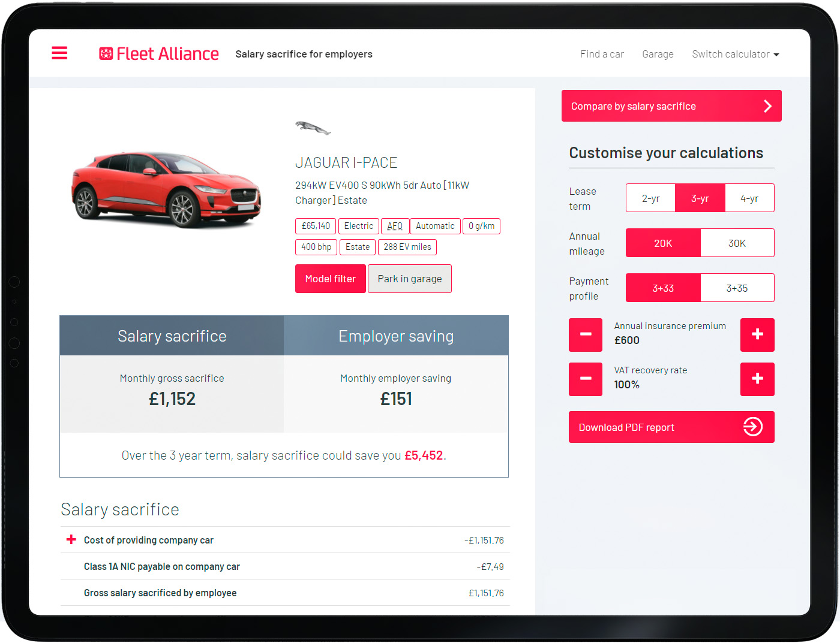840x643 pixels.
Task: Click the Jaguar brand emblem
Action: click(313, 128)
